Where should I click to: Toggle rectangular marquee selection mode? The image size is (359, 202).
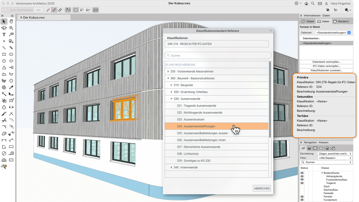tap(76, 10)
